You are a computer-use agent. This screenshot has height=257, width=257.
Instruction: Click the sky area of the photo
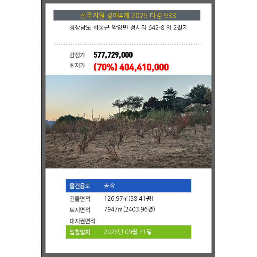coord(98,92)
